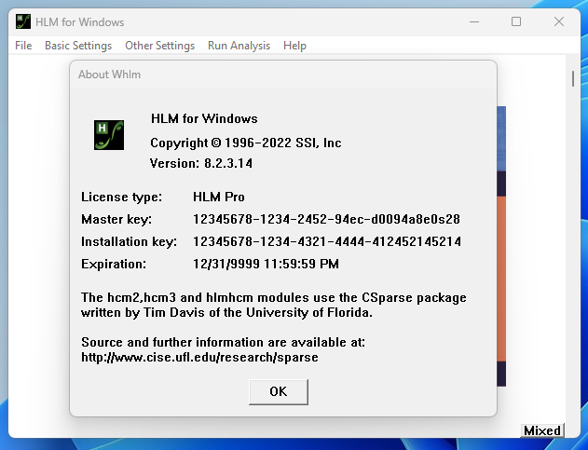The image size is (588, 450).
Task: Click the CSparse package credit text
Action: click(274, 305)
